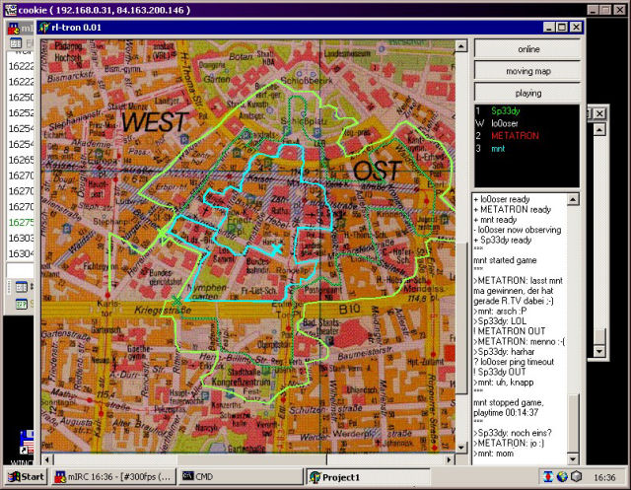631x490 pixels.
Task: Select player mnt in player list
Action: [x=498, y=149]
